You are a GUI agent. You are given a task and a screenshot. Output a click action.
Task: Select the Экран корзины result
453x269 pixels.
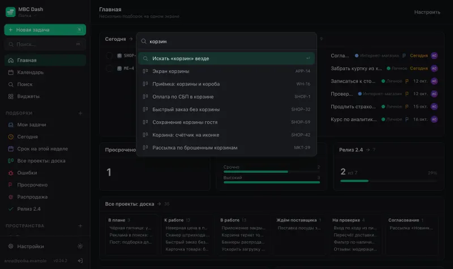[x=226, y=71]
